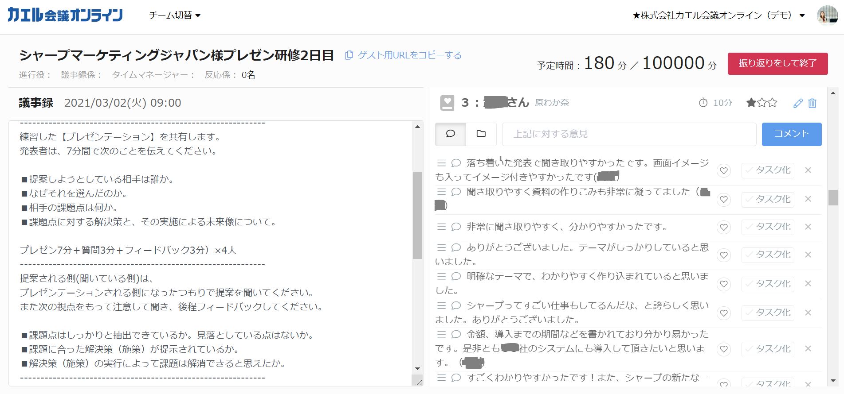Image resolution: width=844 pixels, height=394 pixels.
Task: Click the カエル会議オンライン logo
Action: [65, 15]
